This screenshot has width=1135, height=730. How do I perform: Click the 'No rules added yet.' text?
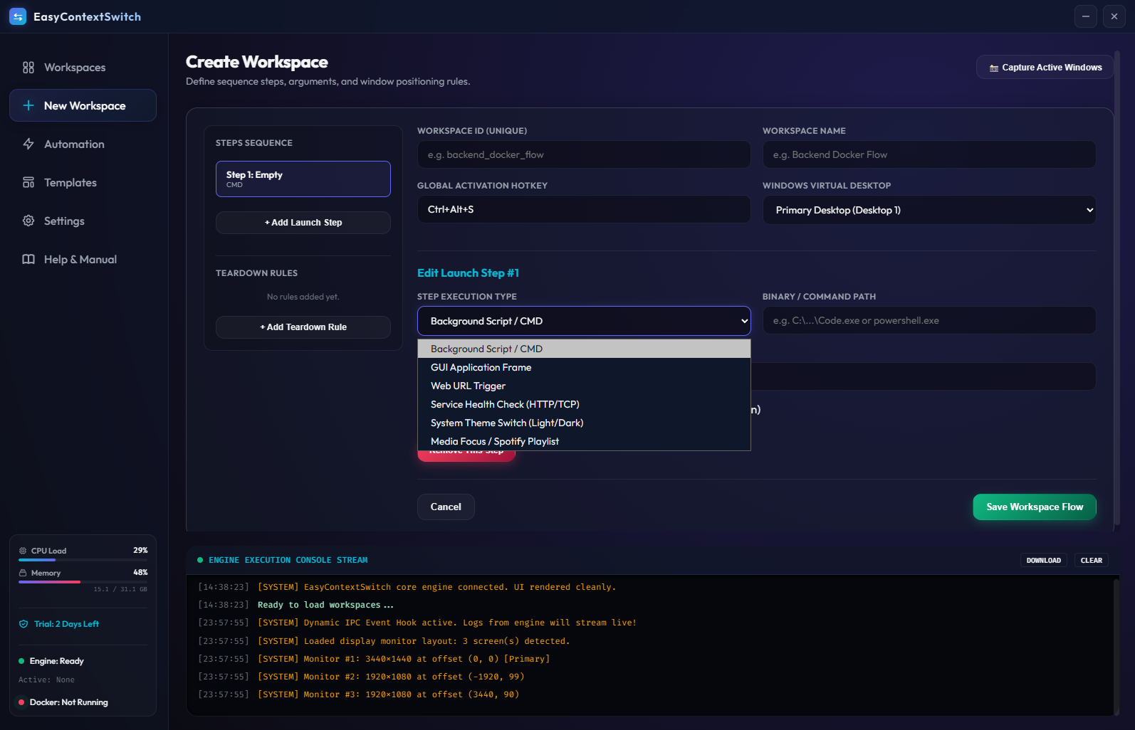(303, 297)
